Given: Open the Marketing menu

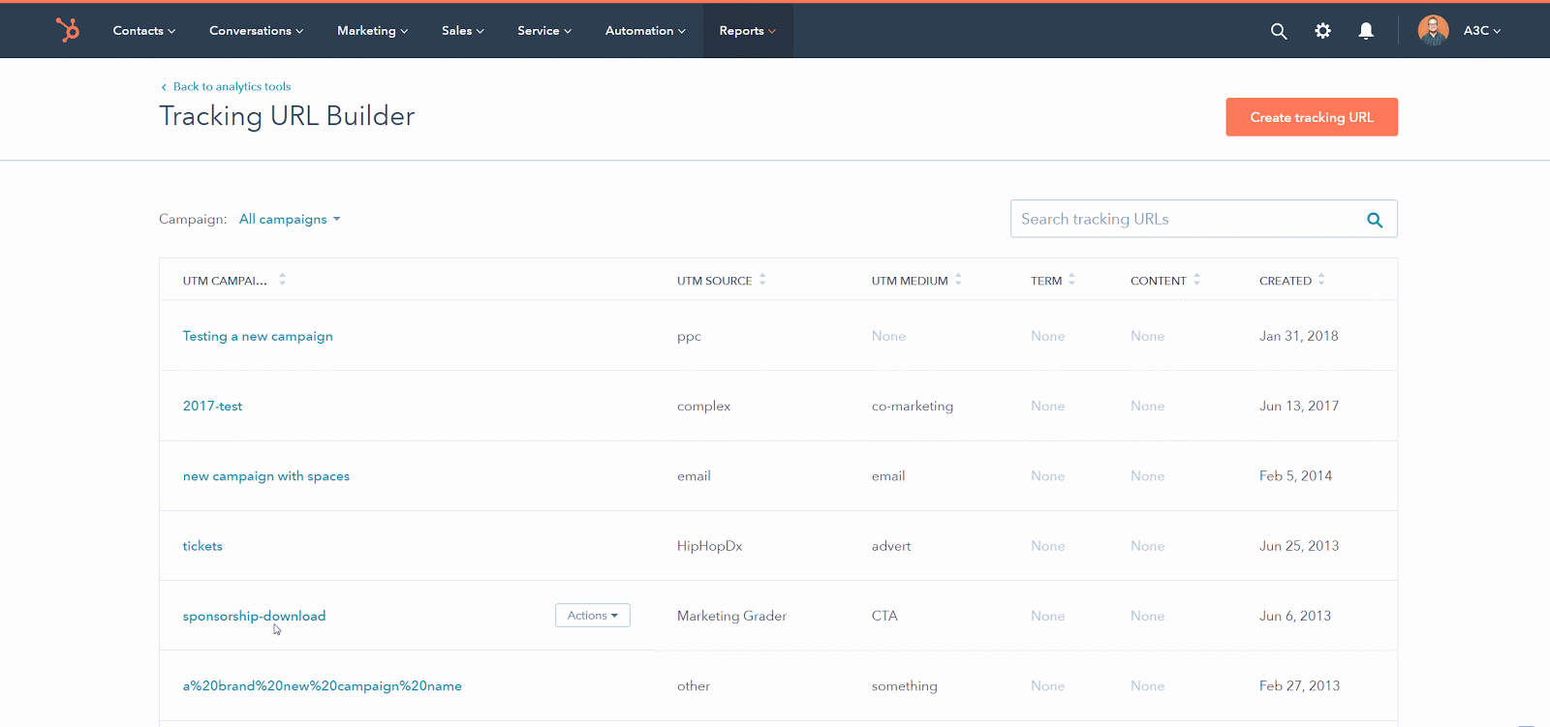Looking at the screenshot, I should tap(372, 31).
